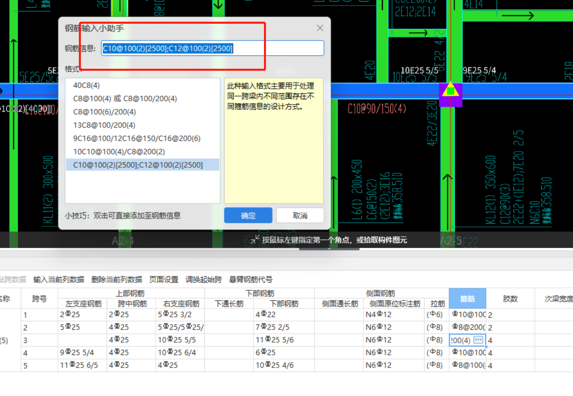Screen dimensions: 573x396
Task: Click row 2 箍筋 cell ⌀8@200
Action: tap(468, 327)
